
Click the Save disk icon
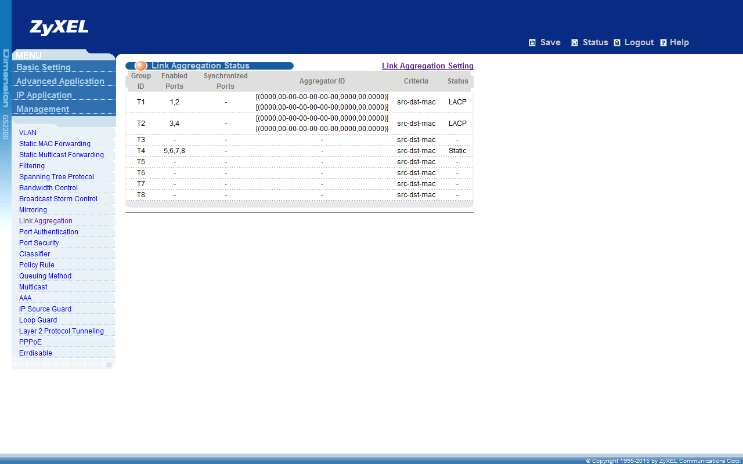coord(532,42)
